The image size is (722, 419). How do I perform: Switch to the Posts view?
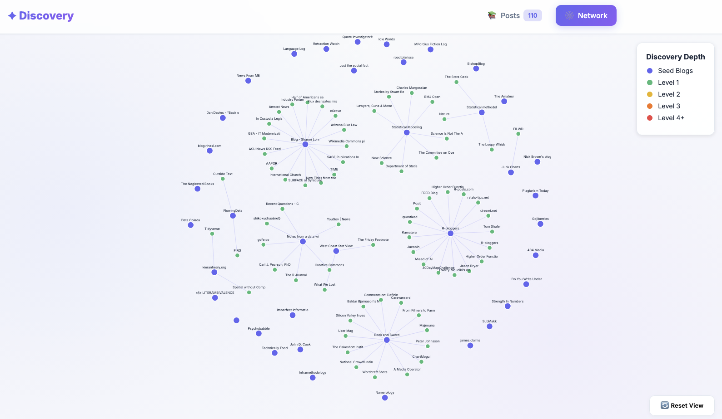(x=509, y=15)
